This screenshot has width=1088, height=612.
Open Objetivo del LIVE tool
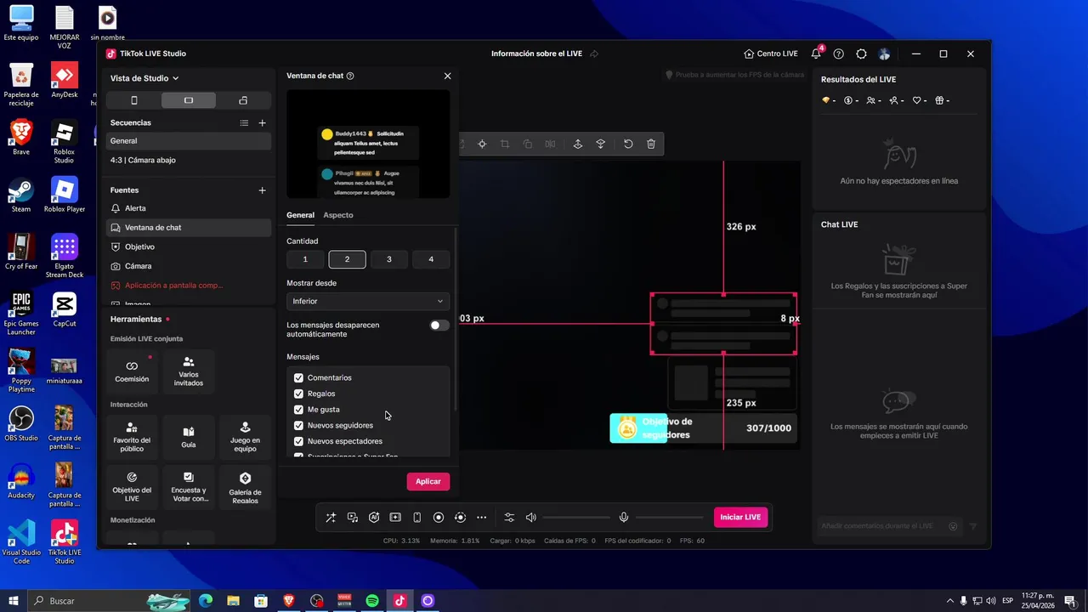point(132,487)
